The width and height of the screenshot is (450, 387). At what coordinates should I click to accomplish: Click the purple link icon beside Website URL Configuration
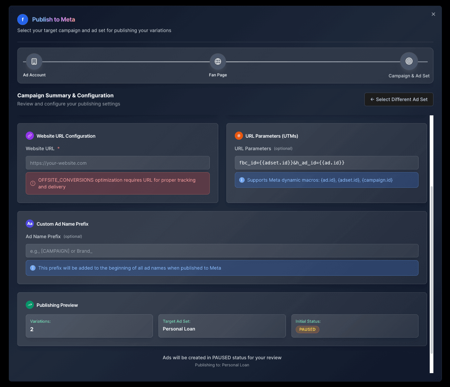coord(30,135)
